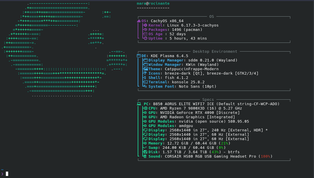Click the laptop icon next to PC
Viewport: 314px width, 178px height.
(139, 104)
